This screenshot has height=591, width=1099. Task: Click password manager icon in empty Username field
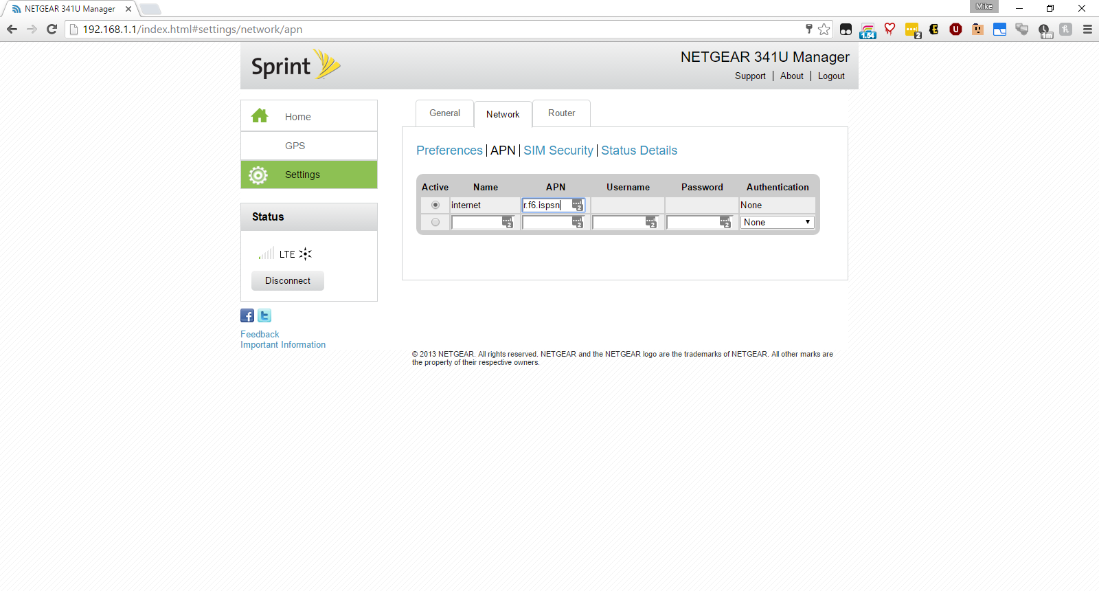point(651,222)
